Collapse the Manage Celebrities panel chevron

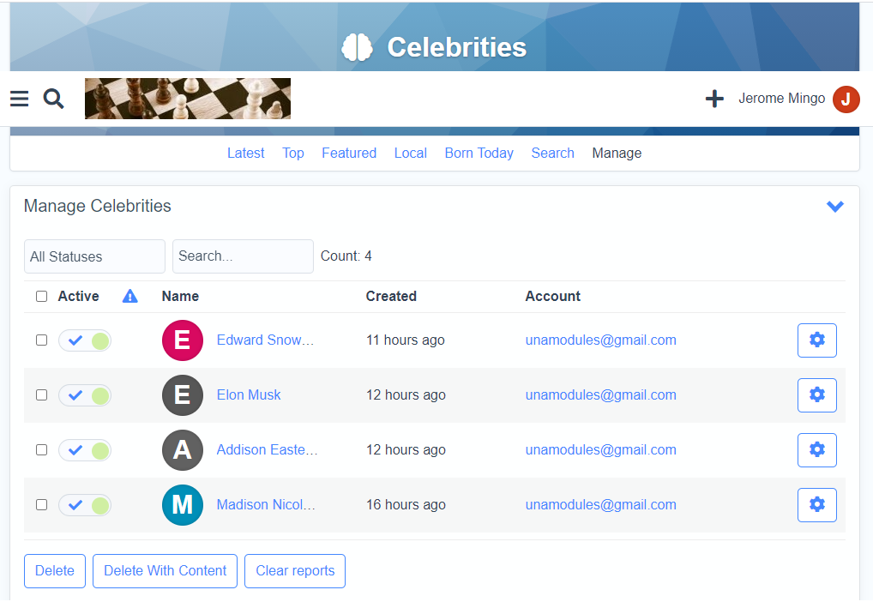[834, 207]
